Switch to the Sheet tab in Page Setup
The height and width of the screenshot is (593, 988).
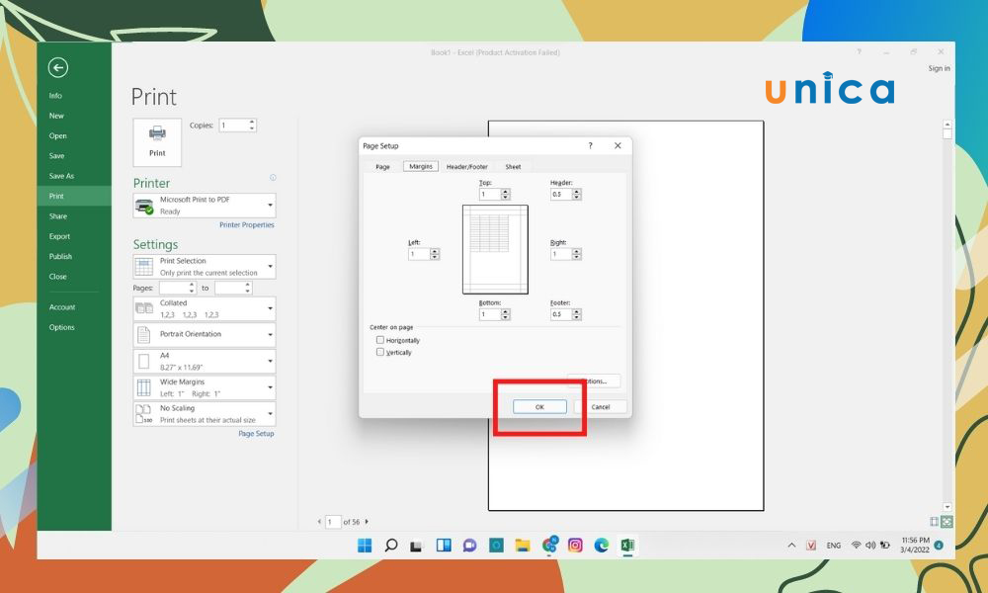tap(513, 167)
